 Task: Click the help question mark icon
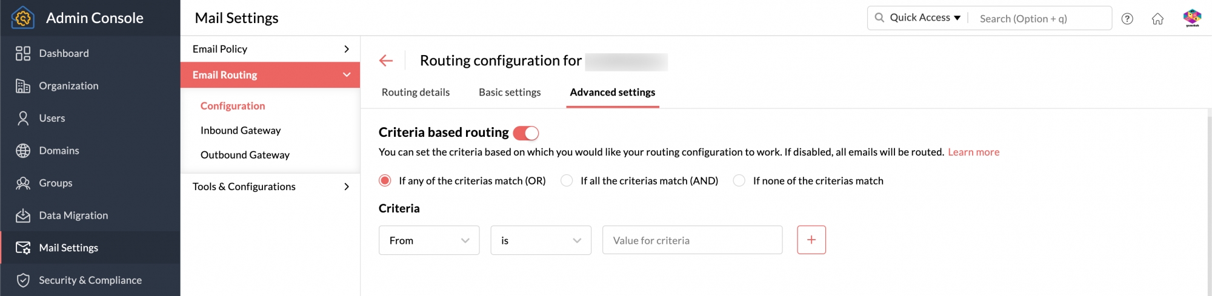click(1127, 19)
